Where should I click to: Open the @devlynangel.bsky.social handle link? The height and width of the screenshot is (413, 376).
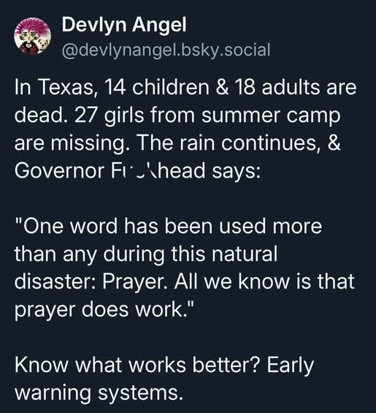pyautogui.click(x=166, y=50)
